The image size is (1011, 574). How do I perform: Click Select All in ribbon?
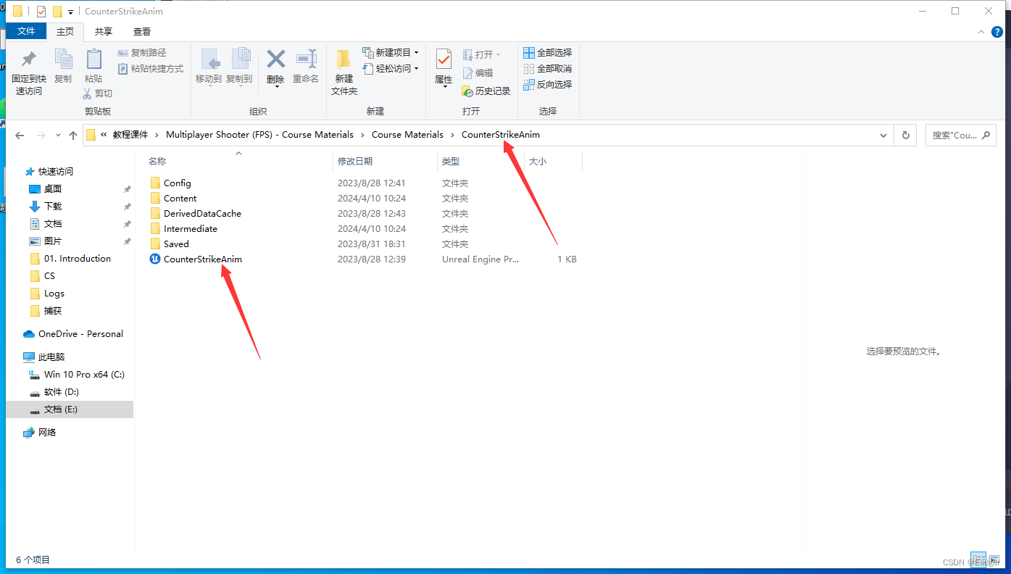coord(548,53)
